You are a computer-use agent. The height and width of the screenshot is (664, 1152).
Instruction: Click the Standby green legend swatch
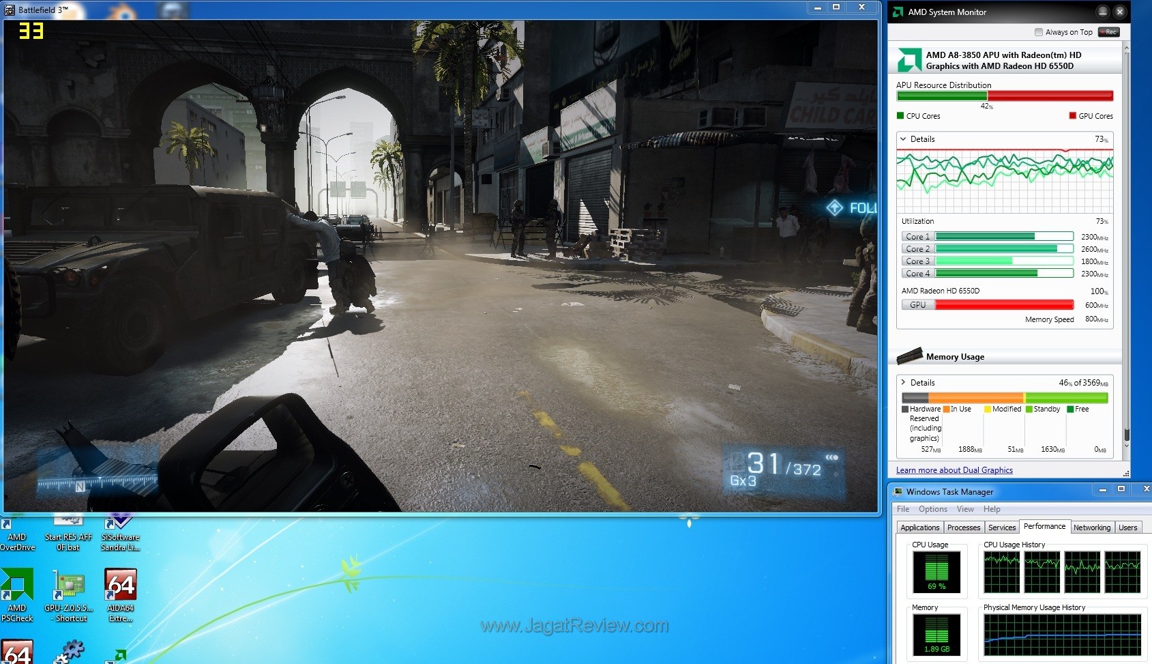(1029, 409)
